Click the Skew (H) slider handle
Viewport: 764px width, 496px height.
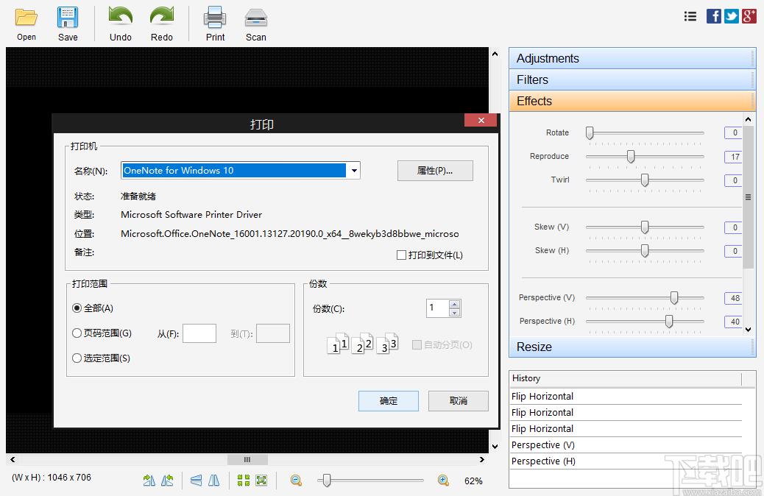(645, 250)
